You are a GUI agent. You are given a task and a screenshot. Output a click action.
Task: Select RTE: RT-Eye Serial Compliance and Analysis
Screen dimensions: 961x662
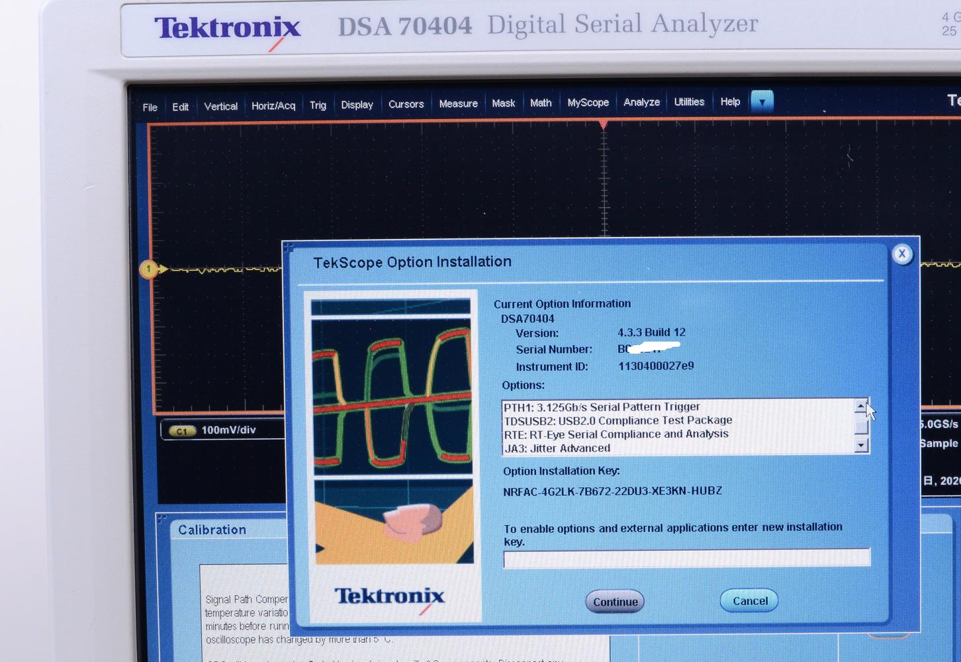click(x=616, y=434)
